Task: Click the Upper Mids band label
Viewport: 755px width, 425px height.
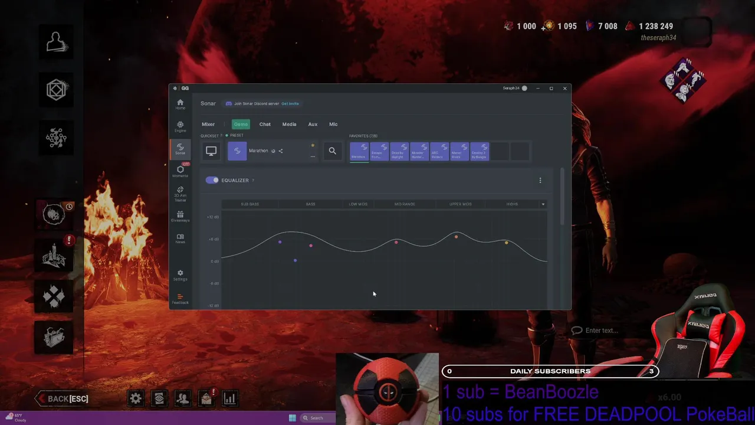Action: [x=461, y=204]
